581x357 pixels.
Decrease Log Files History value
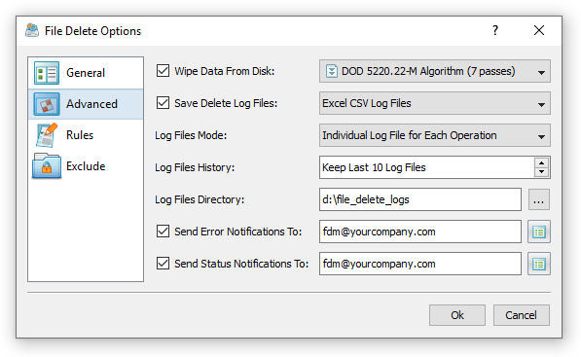[542, 172]
